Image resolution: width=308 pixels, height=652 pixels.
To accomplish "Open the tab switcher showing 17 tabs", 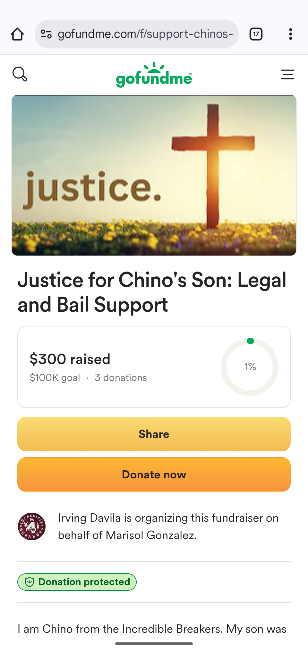I will [x=256, y=34].
